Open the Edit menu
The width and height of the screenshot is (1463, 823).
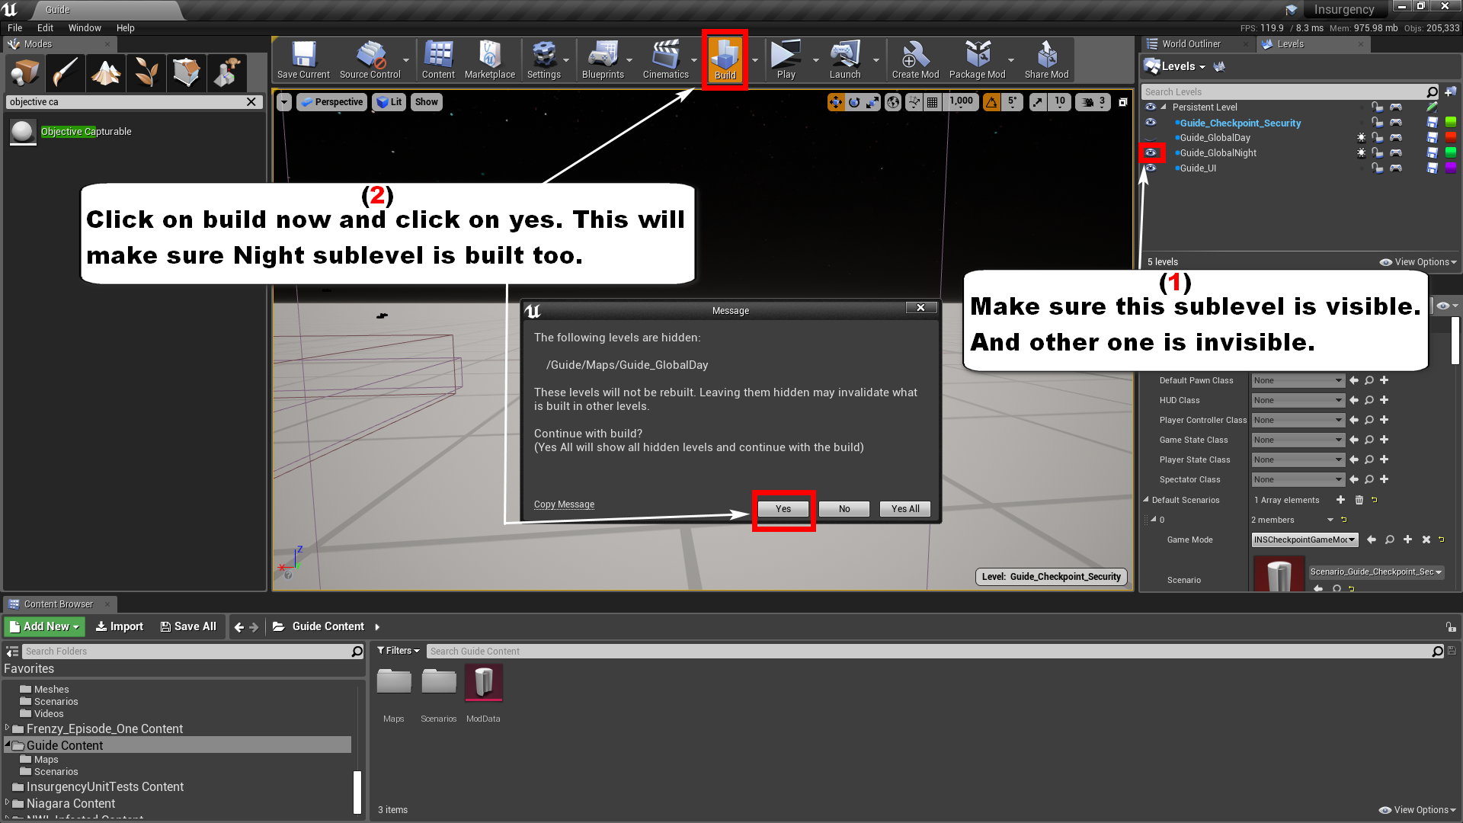(x=46, y=27)
